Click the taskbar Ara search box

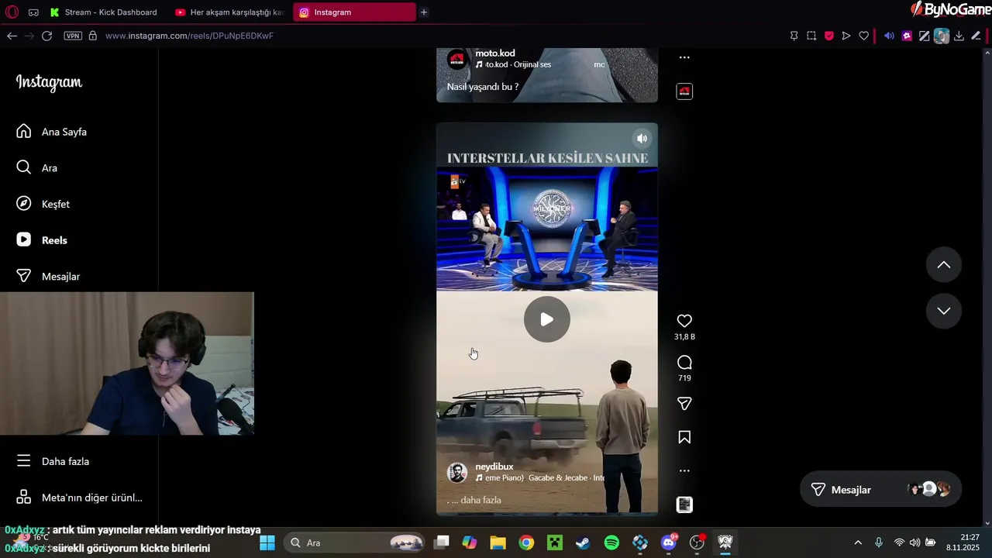pyautogui.click(x=353, y=542)
